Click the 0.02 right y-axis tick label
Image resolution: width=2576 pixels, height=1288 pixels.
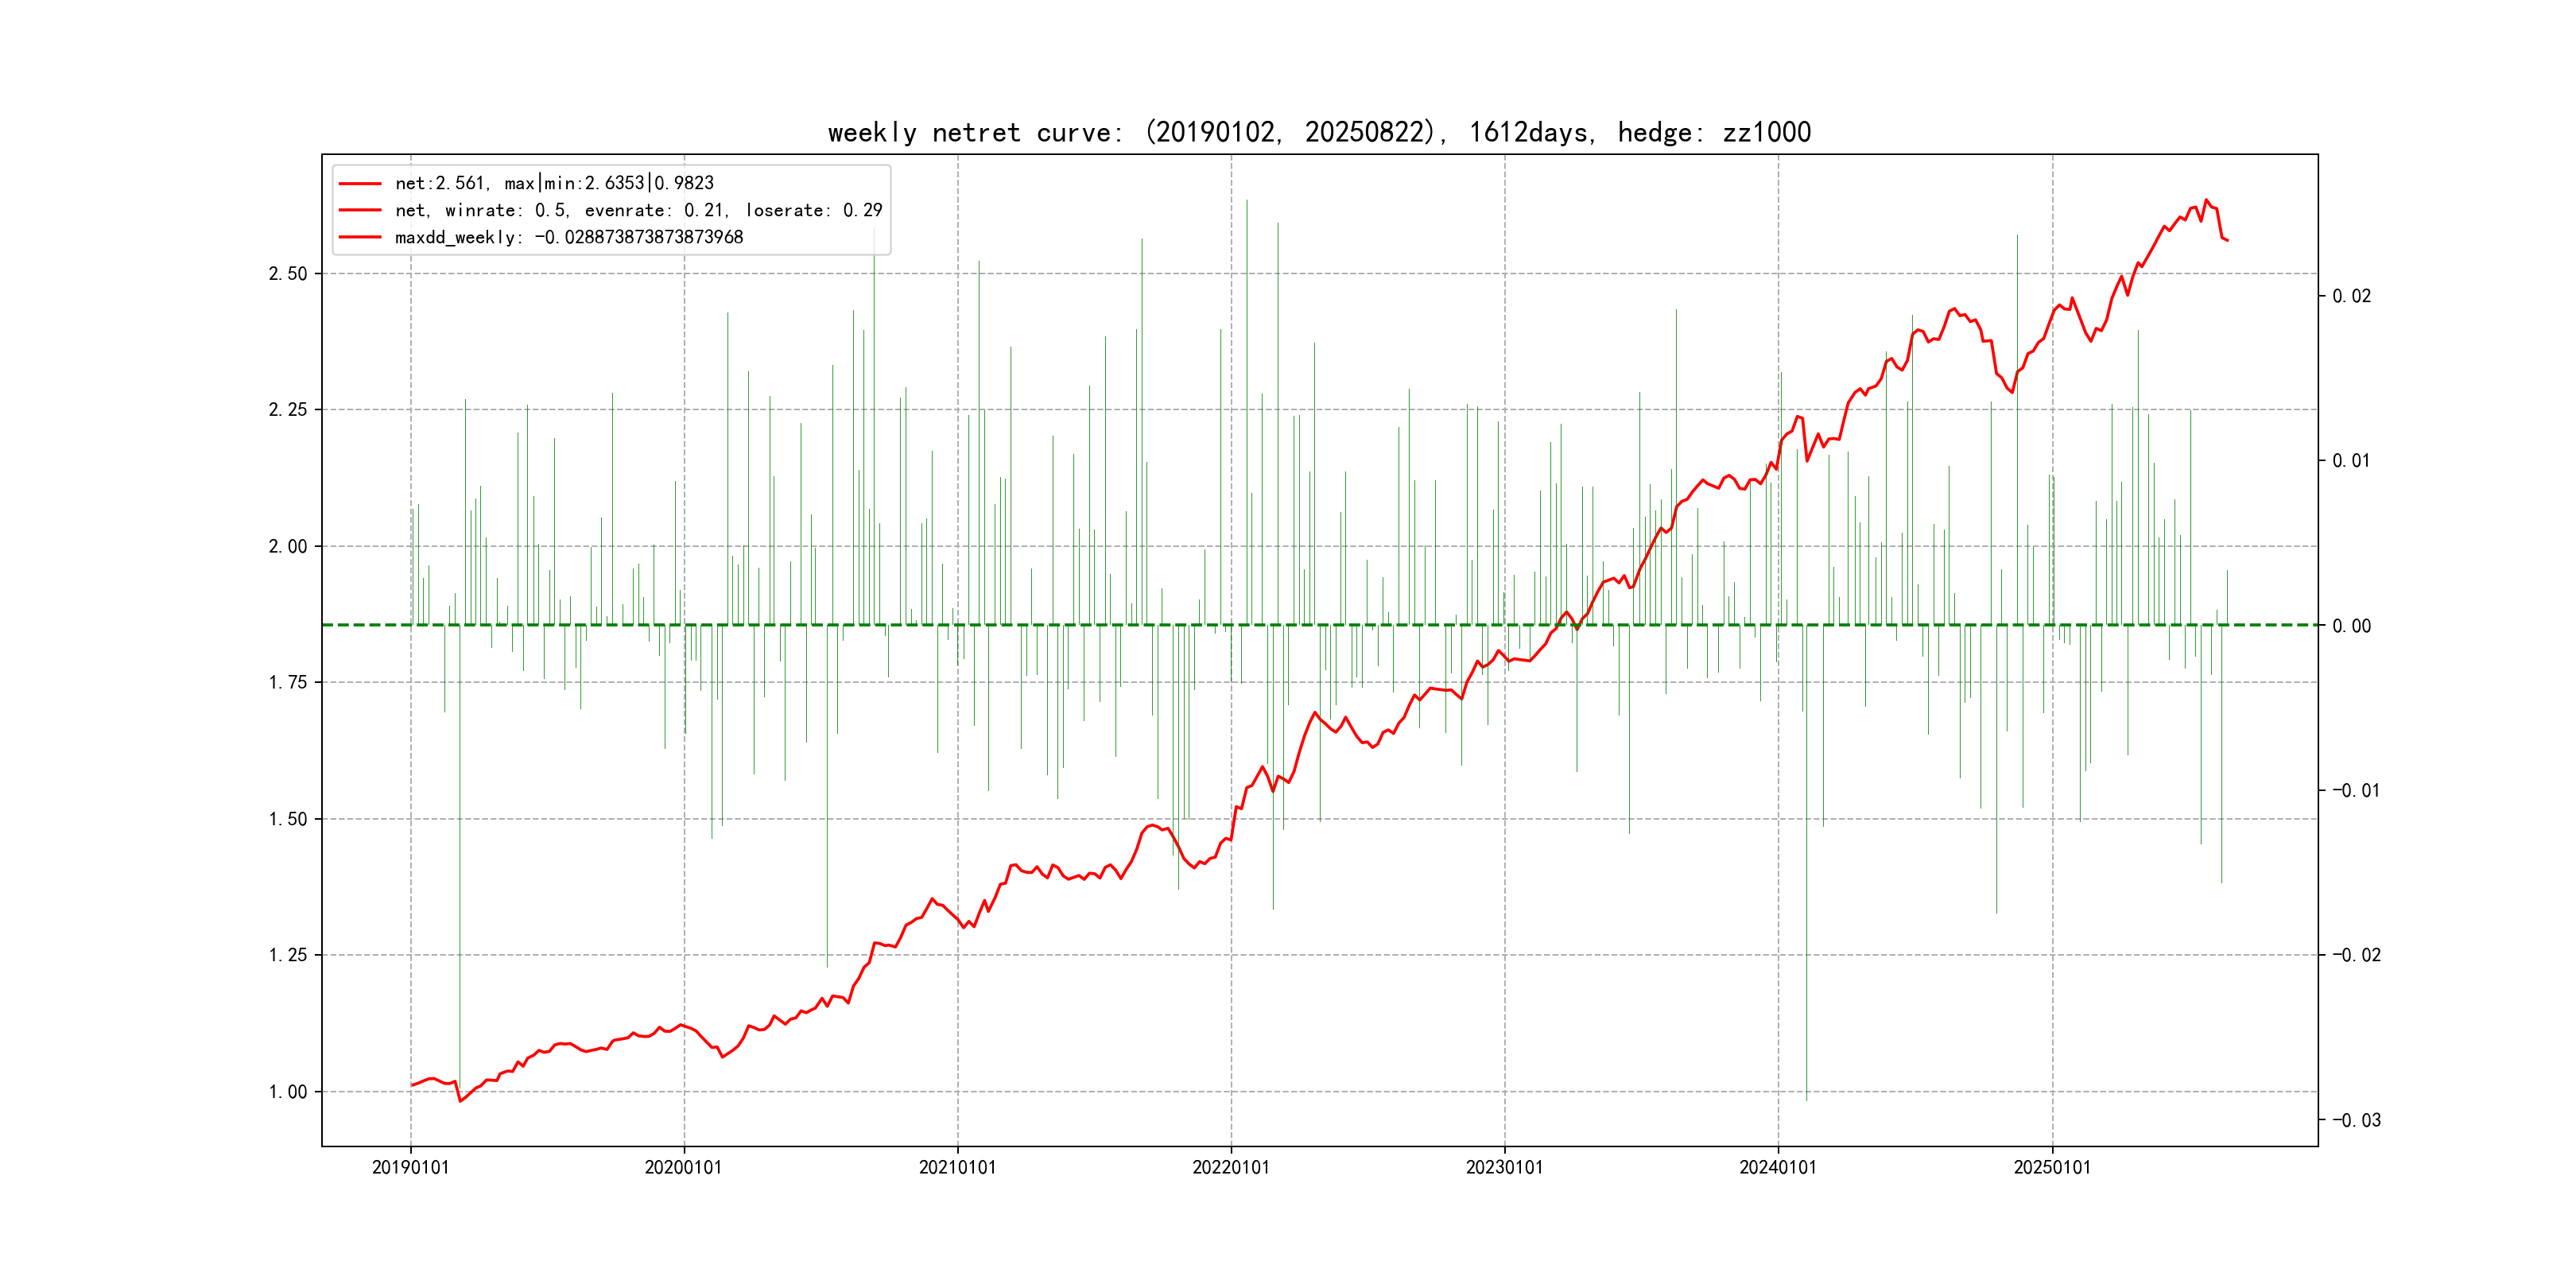2351,297
